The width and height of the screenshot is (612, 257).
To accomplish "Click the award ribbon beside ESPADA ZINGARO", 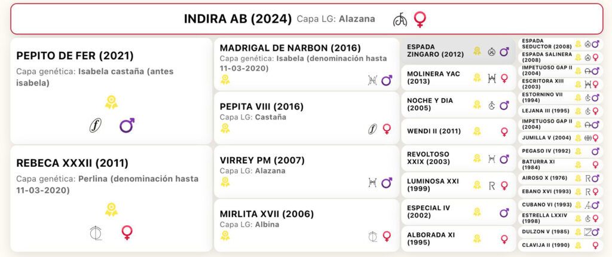I will (477, 51).
